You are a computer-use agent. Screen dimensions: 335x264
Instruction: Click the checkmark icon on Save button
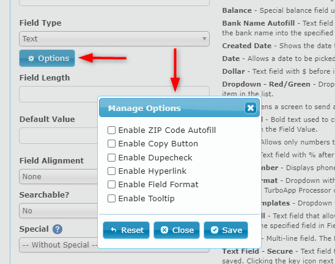coord(215,230)
